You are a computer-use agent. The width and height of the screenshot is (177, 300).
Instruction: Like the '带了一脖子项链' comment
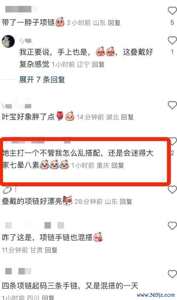coord(172,10)
